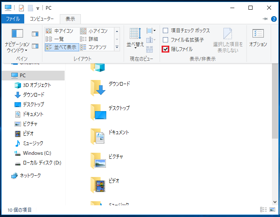Select the 3D objects folder icon in main view
This screenshot has height=217, width=280.
97,67
